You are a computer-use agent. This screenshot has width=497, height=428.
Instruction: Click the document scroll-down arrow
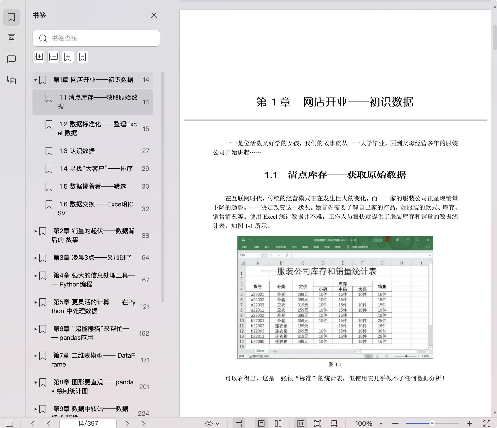pos(495,413)
